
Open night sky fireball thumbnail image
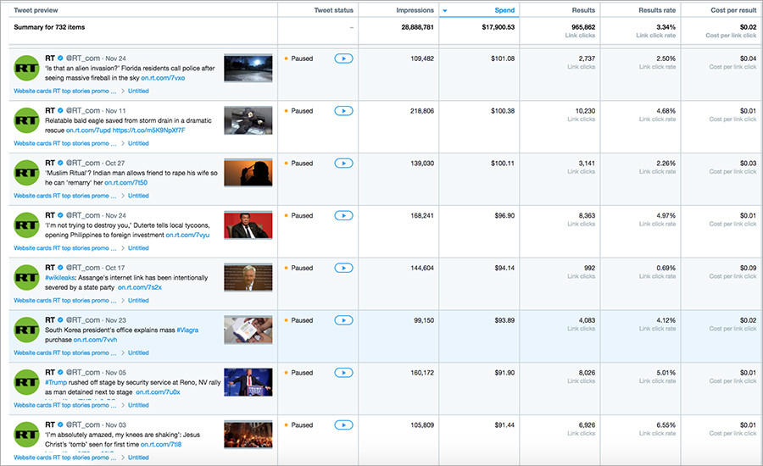(248, 69)
